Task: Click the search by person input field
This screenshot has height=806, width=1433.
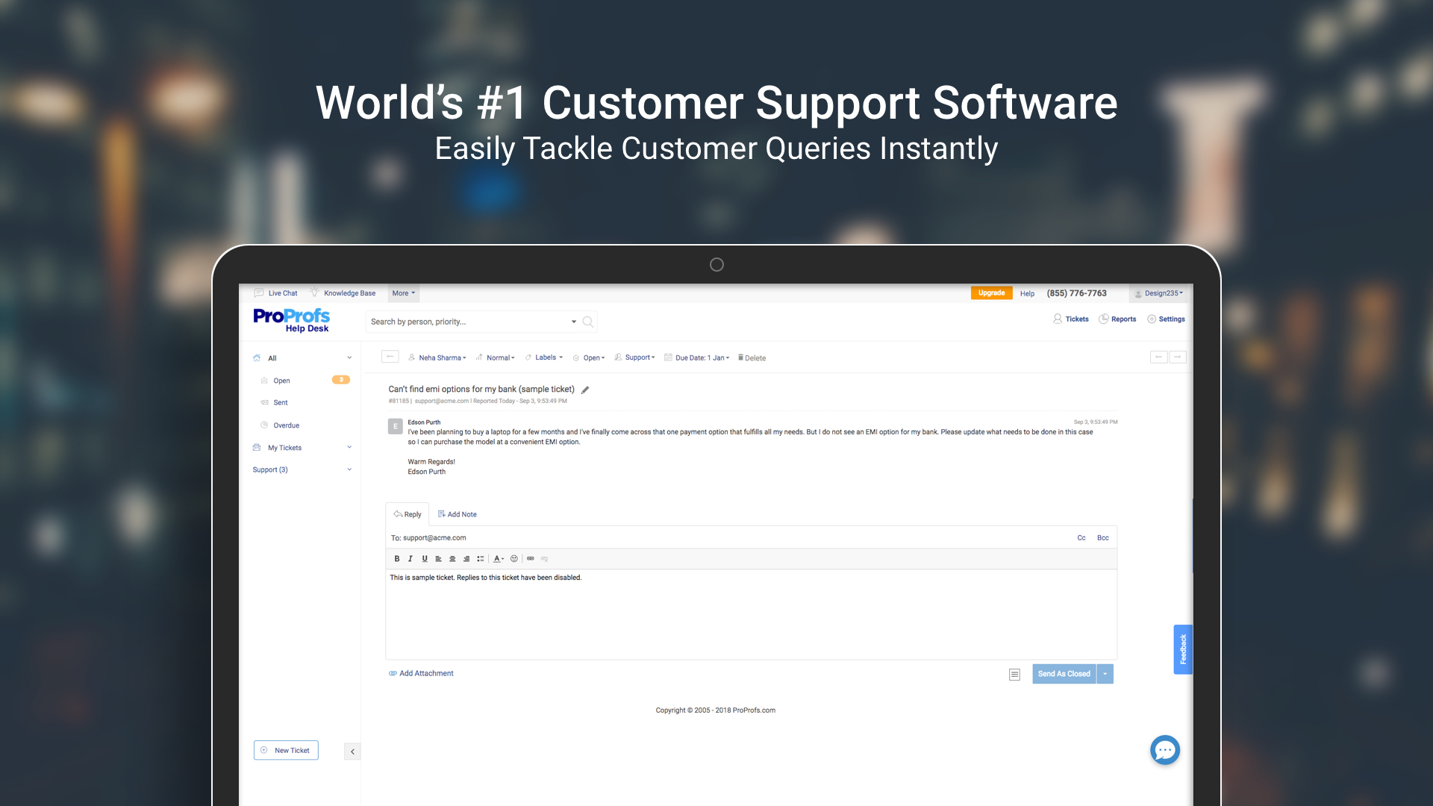Action: pyautogui.click(x=466, y=322)
